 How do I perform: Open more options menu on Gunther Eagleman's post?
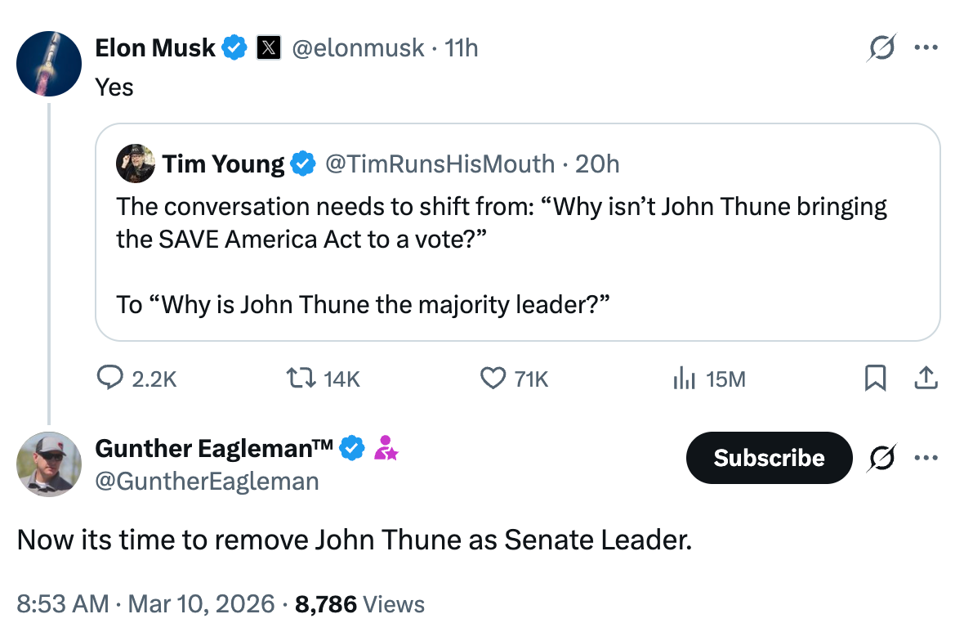(926, 458)
